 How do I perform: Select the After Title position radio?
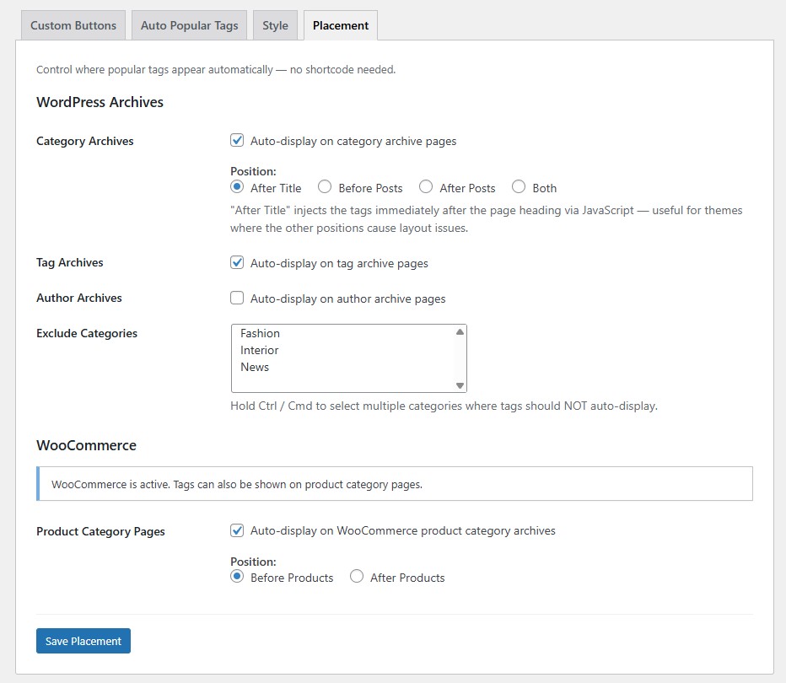point(237,187)
